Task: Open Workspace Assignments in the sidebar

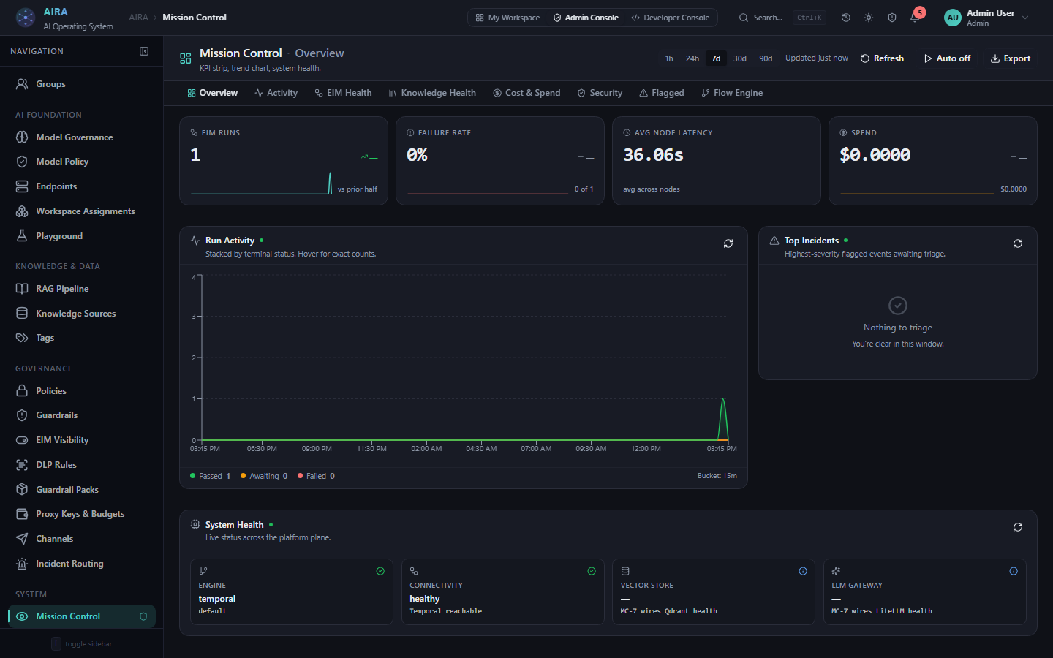Action: (x=82, y=211)
